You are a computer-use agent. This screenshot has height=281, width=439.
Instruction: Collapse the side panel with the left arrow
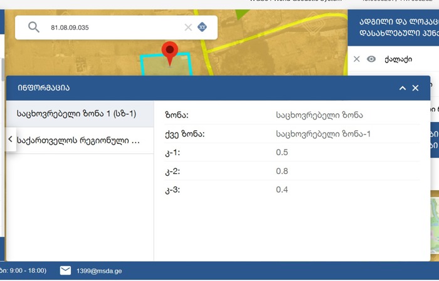(11, 139)
